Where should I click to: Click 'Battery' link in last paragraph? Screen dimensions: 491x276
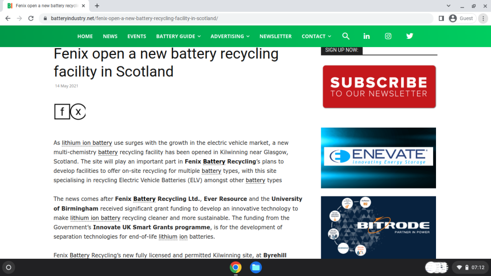[x=80, y=255]
